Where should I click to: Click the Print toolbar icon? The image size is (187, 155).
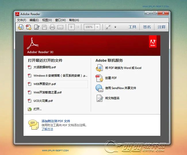(x=52, y=27)
